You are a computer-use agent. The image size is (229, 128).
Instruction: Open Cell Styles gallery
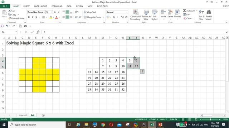point(155,15)
